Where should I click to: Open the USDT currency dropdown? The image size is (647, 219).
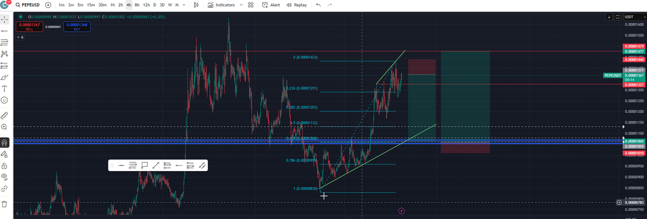[634, 17]
